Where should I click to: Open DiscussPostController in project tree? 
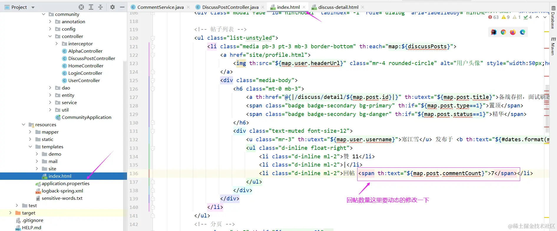89,58
